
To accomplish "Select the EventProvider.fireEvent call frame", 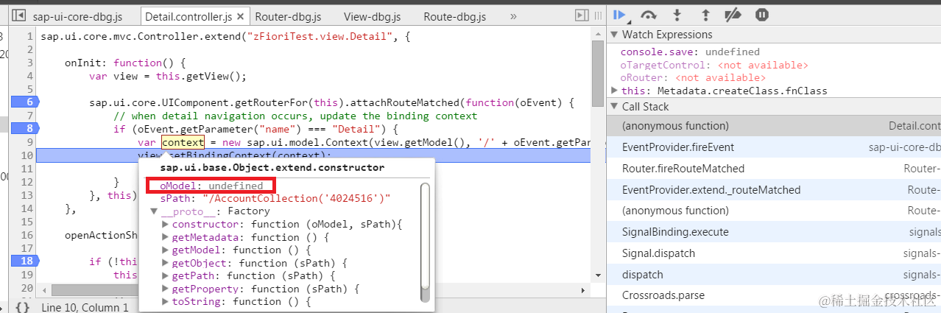I will (774, 147).
